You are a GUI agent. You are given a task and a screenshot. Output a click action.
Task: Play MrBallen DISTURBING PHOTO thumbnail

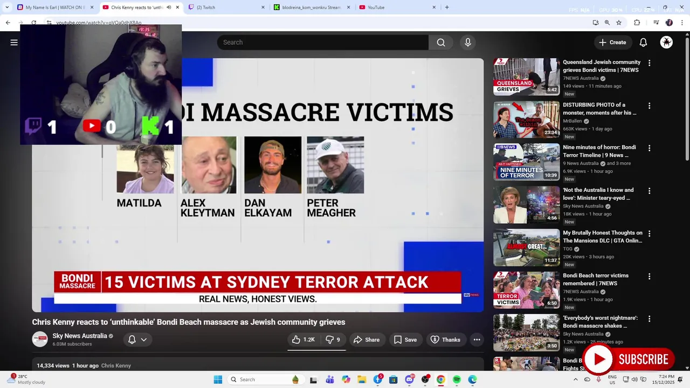point(527,119)
